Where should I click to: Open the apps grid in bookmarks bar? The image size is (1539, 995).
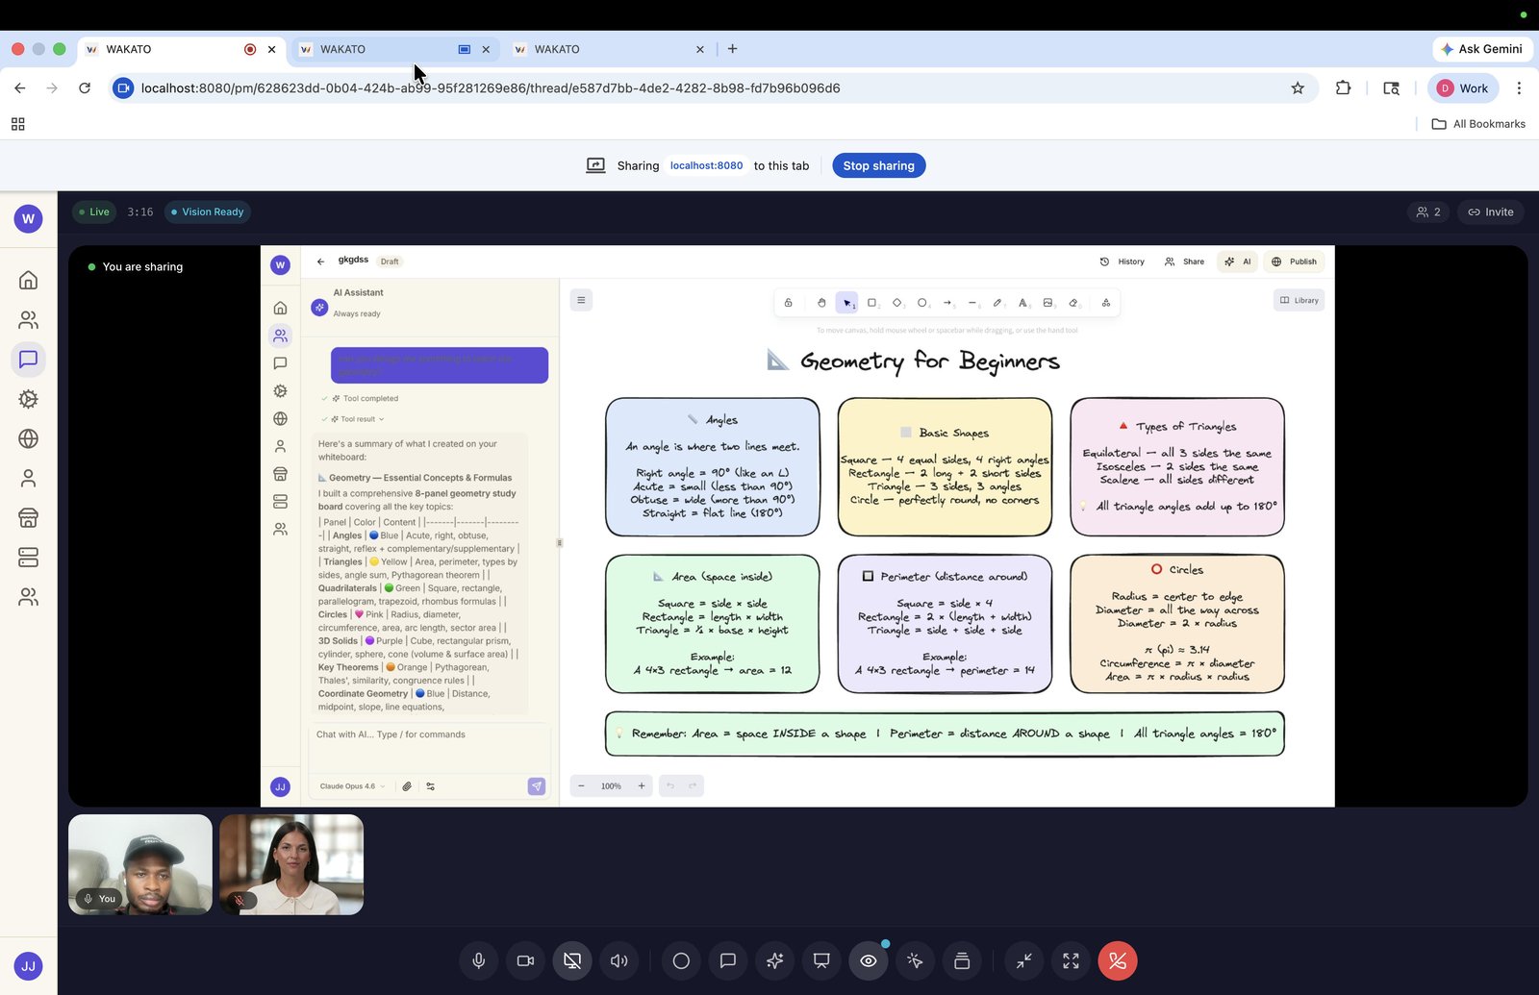[x=17, y=124]
